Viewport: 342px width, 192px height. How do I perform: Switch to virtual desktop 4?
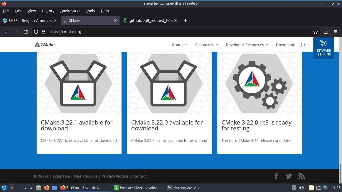pyautogui.click(x=31, y=188)
